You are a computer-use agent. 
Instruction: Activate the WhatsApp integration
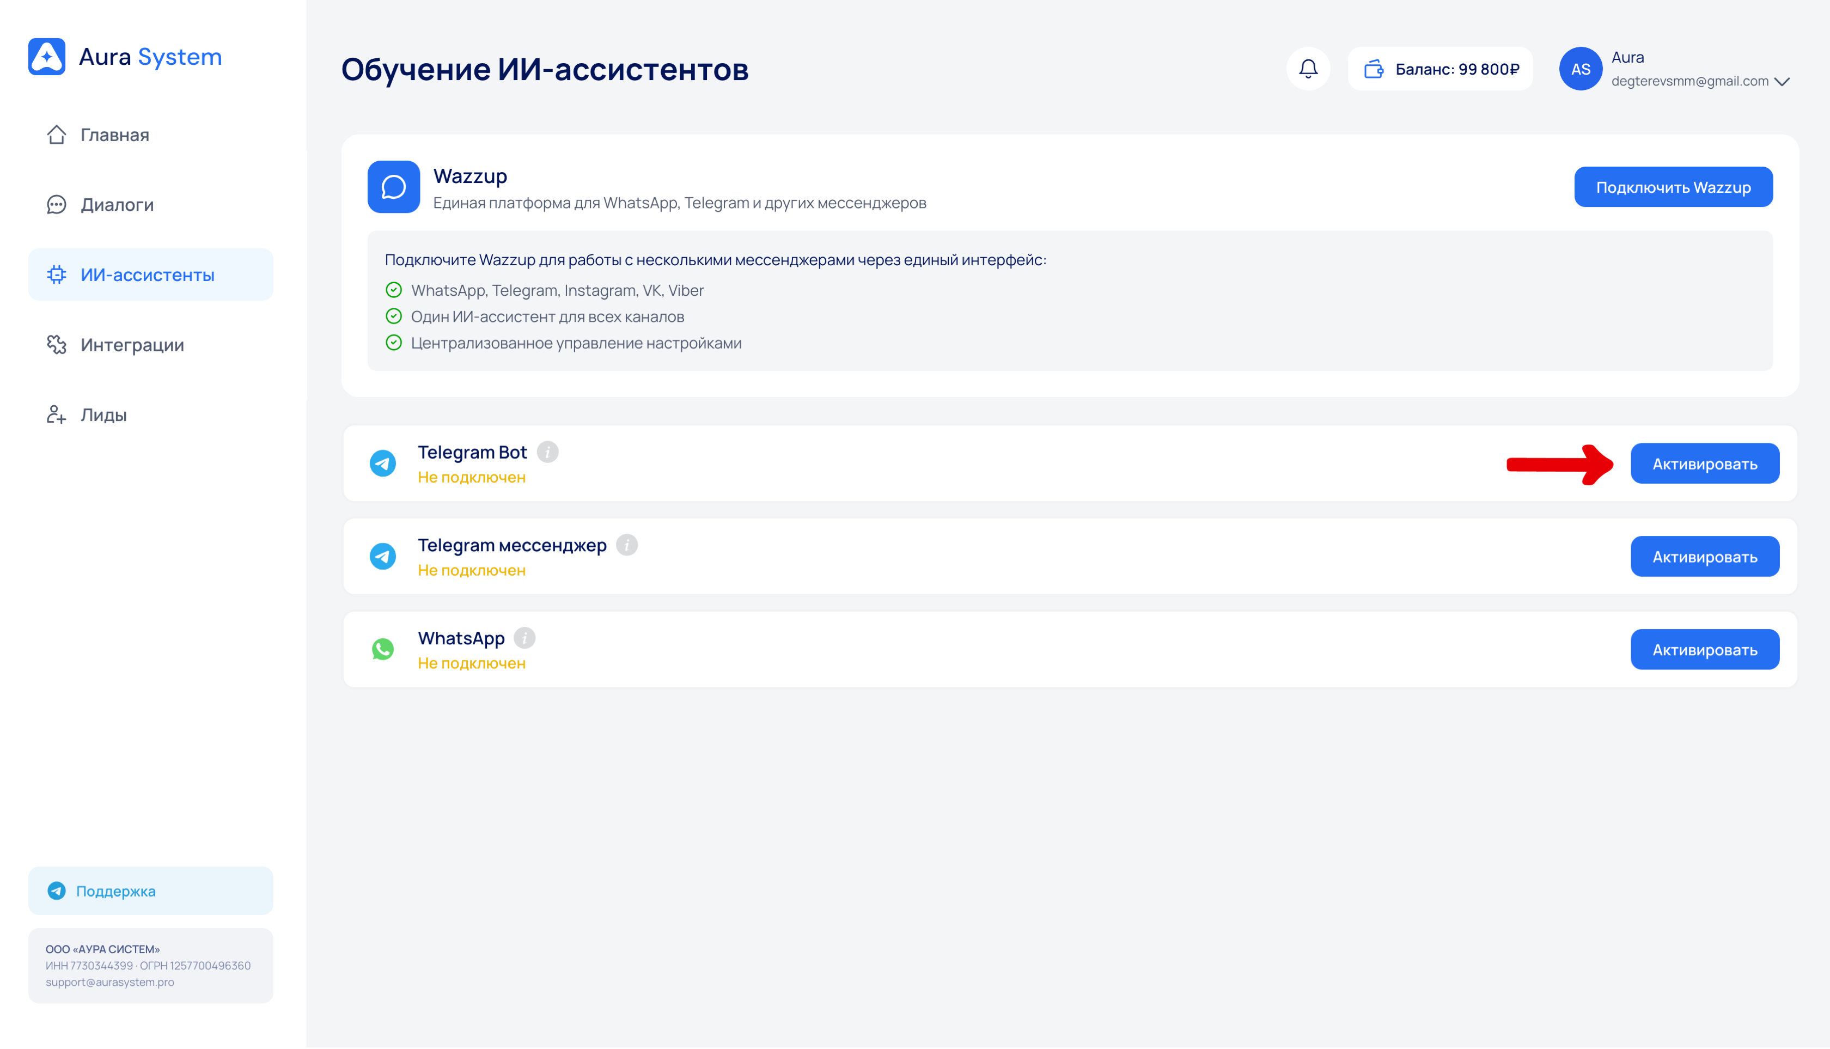click(x=1704, y=650)
